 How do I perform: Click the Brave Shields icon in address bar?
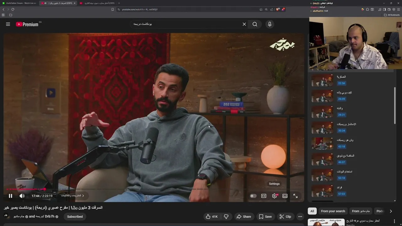[x=278, y=9]
